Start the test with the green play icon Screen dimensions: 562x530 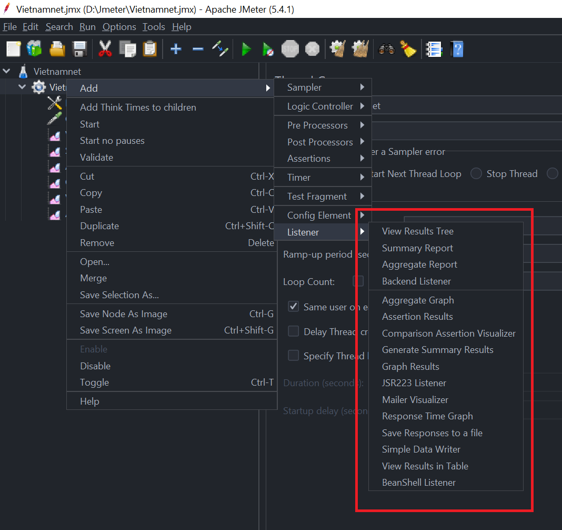pyautogui.click(x=246, y=49)
